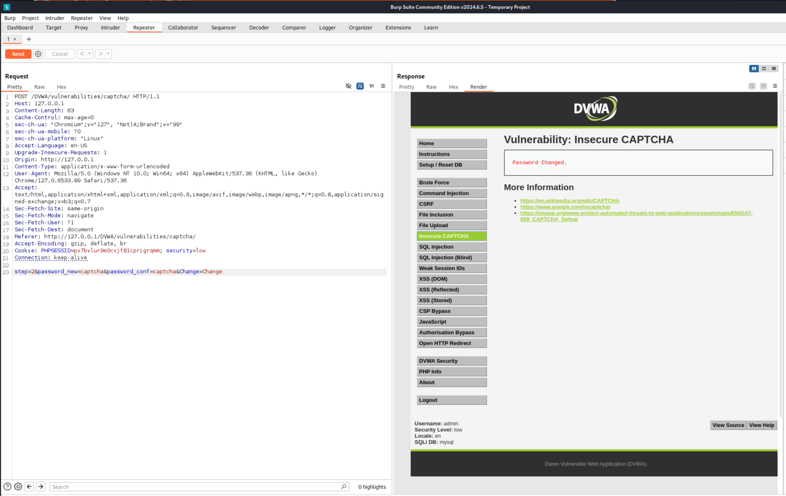Switch to the Logger tab

327,28
